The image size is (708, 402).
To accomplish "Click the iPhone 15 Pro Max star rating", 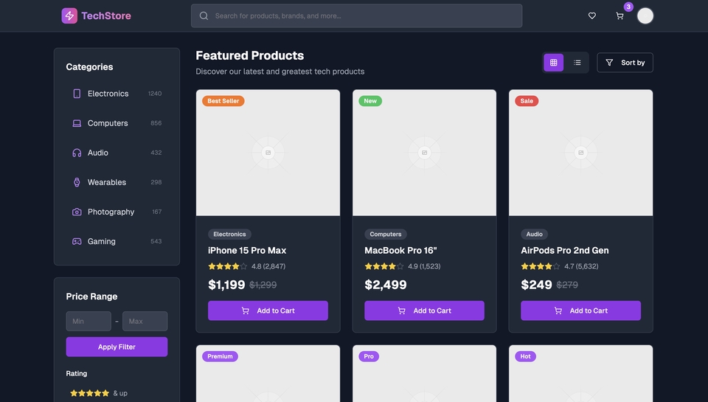I will (228, 266).
